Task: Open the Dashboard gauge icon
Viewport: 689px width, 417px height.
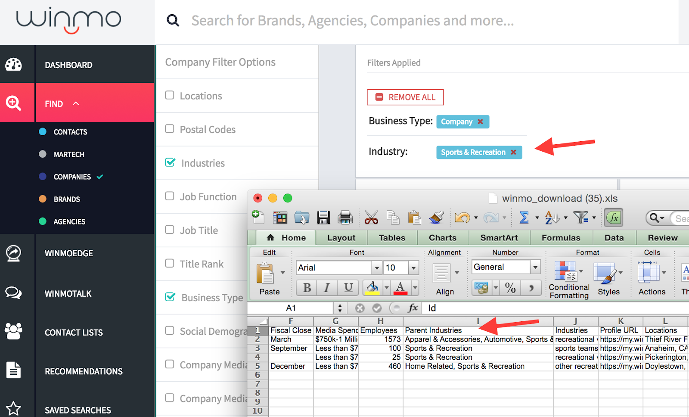Action: point(13,65)
